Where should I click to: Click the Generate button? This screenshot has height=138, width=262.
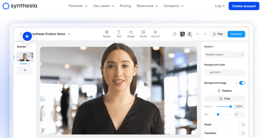click(x=236, y=34)
